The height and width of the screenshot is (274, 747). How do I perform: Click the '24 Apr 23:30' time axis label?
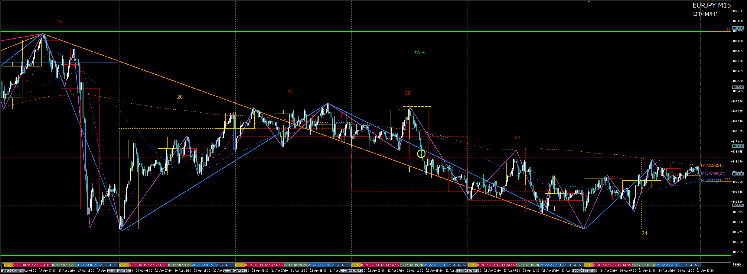(x=705, y=271)
